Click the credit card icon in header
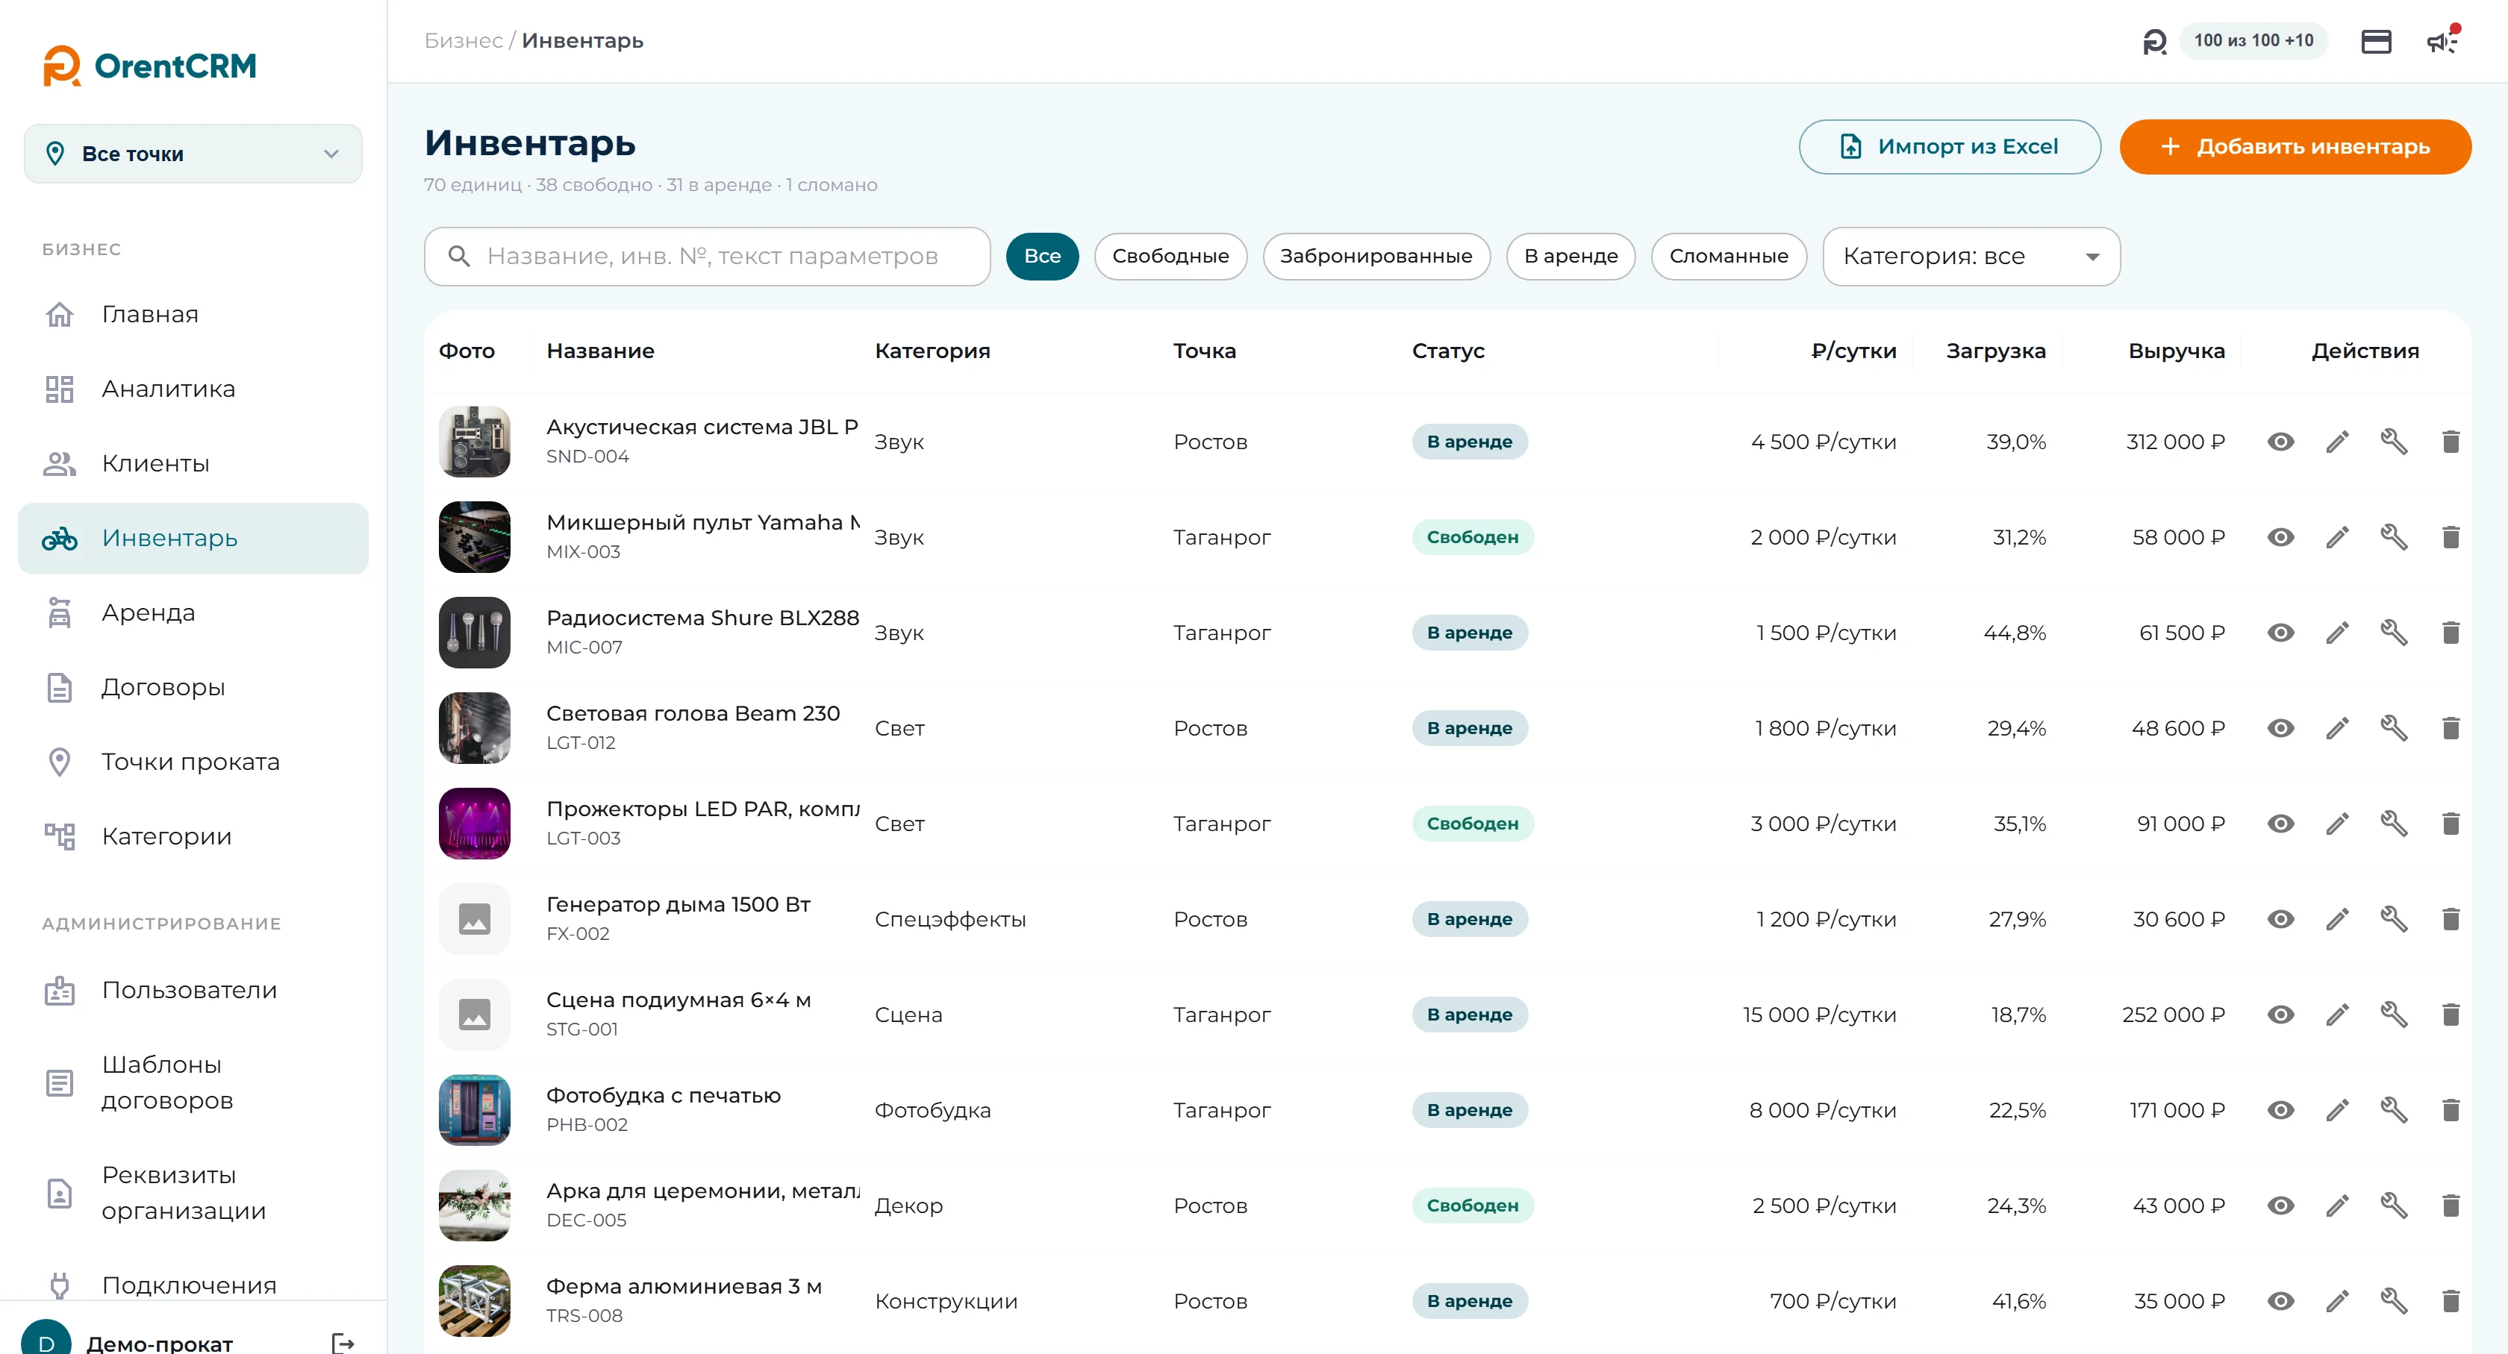Screen dimensions: 2508x1354 (2376, 41)
